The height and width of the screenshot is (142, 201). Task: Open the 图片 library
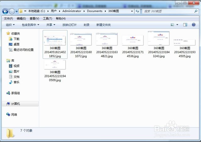[x=17, y=71]
